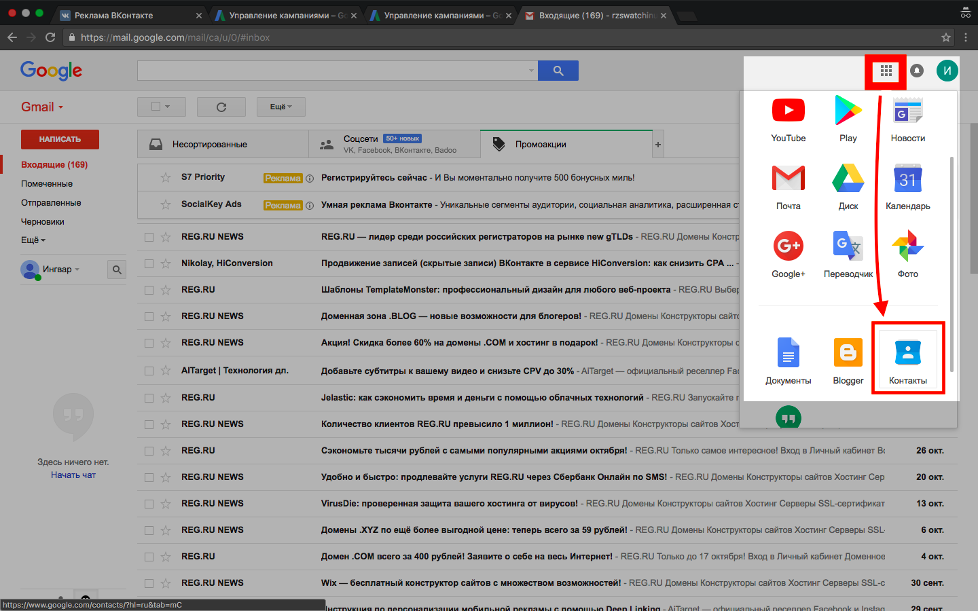The width and height of the screenshot is (978, 611).
Task: Switch to Промоакции tab
Action: [566, 144]
